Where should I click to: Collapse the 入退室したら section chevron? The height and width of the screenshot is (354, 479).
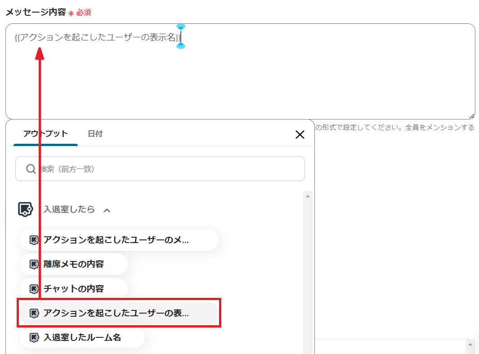[107, 210]
